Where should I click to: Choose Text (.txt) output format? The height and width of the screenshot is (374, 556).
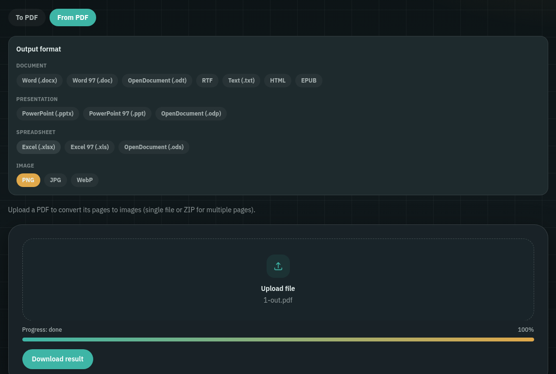tap(241, 81)
